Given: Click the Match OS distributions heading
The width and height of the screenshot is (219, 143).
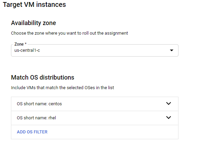Looking at the screenshot, I should 43,78.
